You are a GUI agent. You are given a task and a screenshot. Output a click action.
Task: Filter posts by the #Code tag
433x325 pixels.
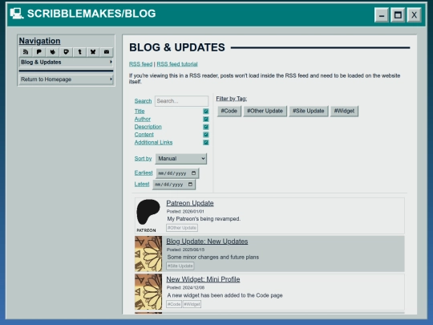pos(229,111)
